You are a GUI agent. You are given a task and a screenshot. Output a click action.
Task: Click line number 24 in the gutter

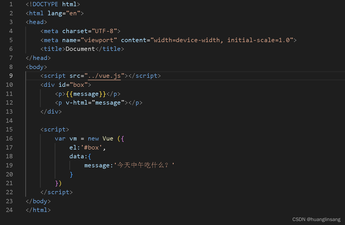(9, 210)
